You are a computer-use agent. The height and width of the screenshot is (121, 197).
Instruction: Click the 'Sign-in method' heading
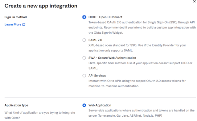coord(16,17)
